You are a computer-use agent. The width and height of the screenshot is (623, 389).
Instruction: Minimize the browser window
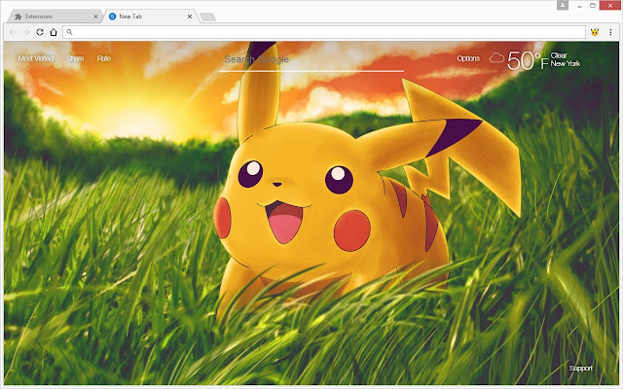pos(580,6)
